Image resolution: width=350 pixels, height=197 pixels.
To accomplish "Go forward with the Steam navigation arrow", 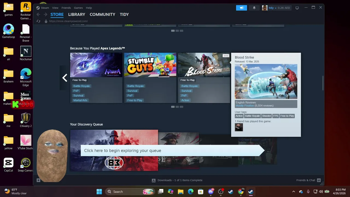I will [x=45, y=15].
